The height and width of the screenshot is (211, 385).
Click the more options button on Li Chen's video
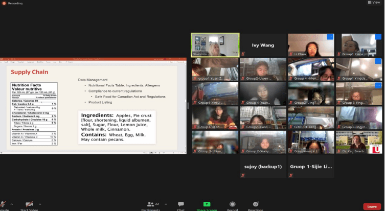(x=330, y=37)
